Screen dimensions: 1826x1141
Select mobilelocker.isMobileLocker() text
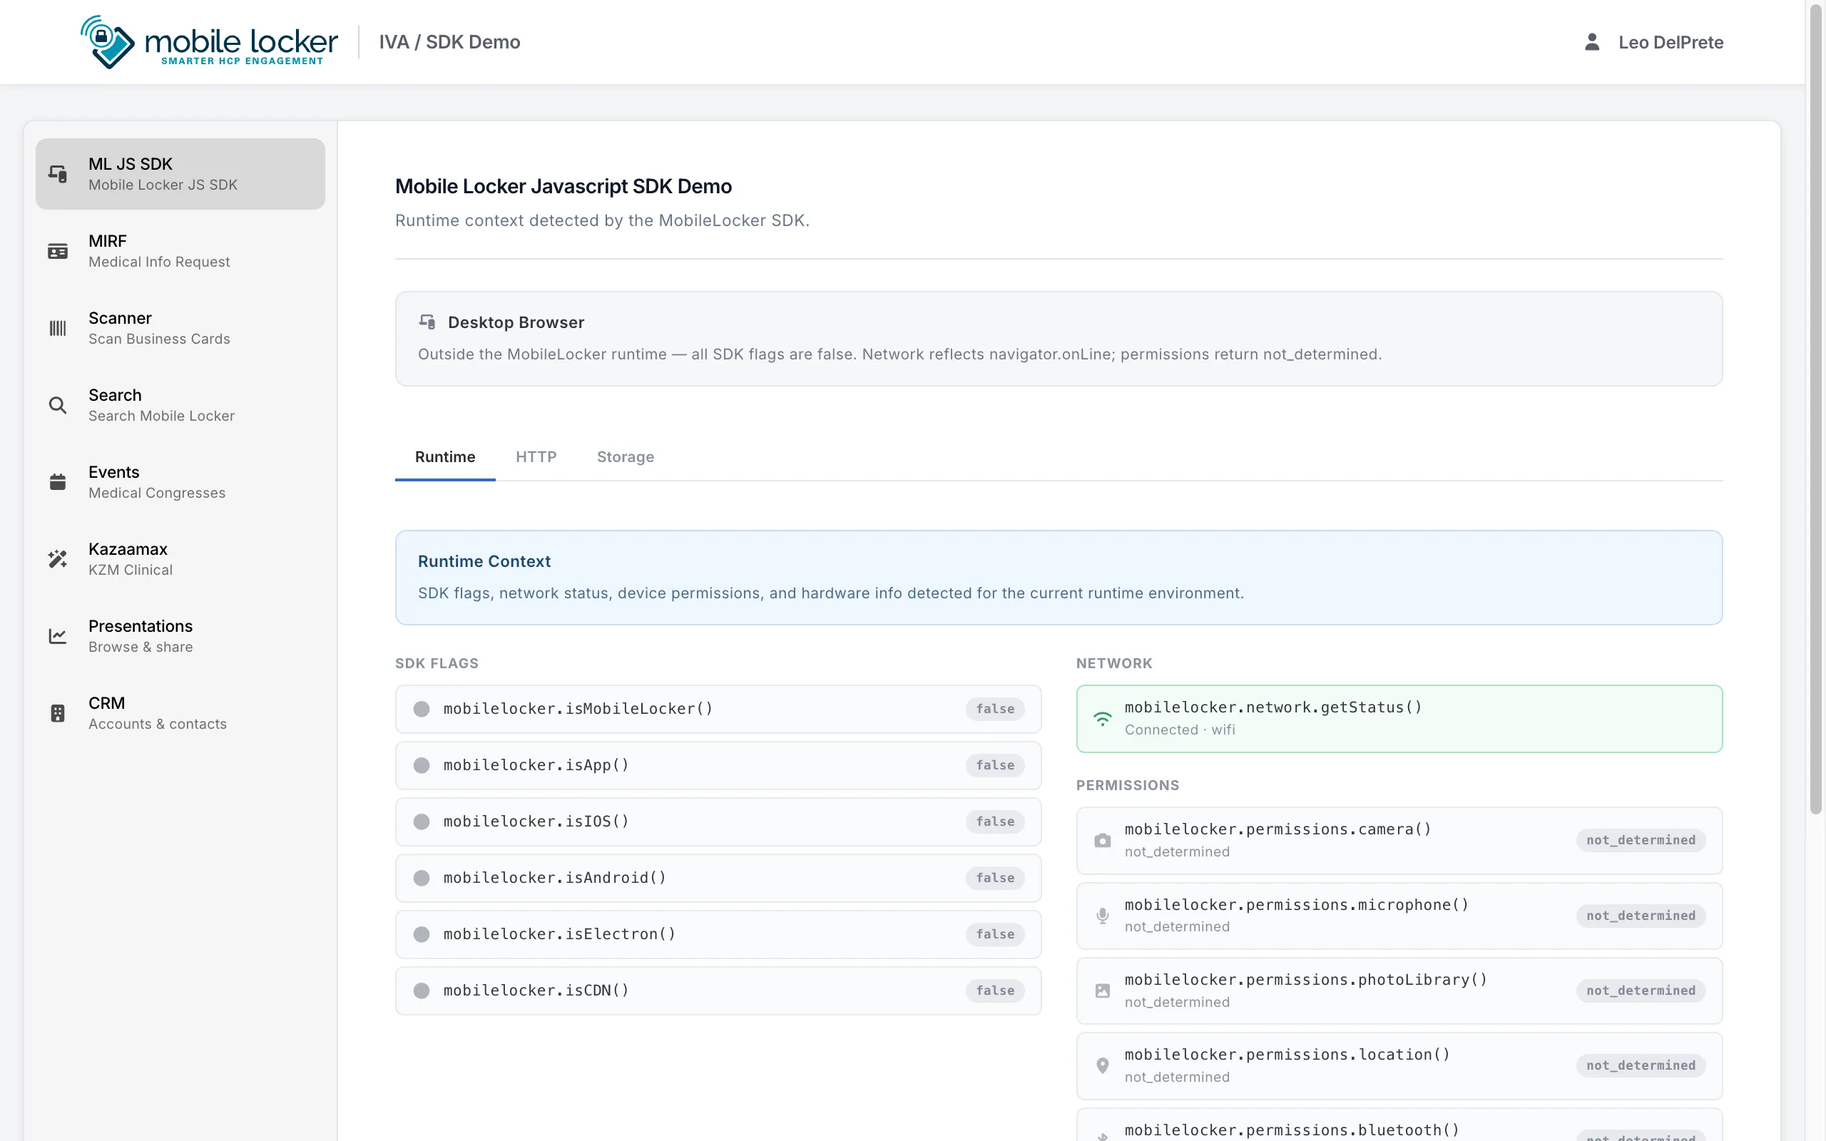click(x=578, y=710)
